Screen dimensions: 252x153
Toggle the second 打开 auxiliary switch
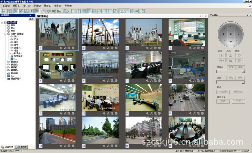(238, 101)
